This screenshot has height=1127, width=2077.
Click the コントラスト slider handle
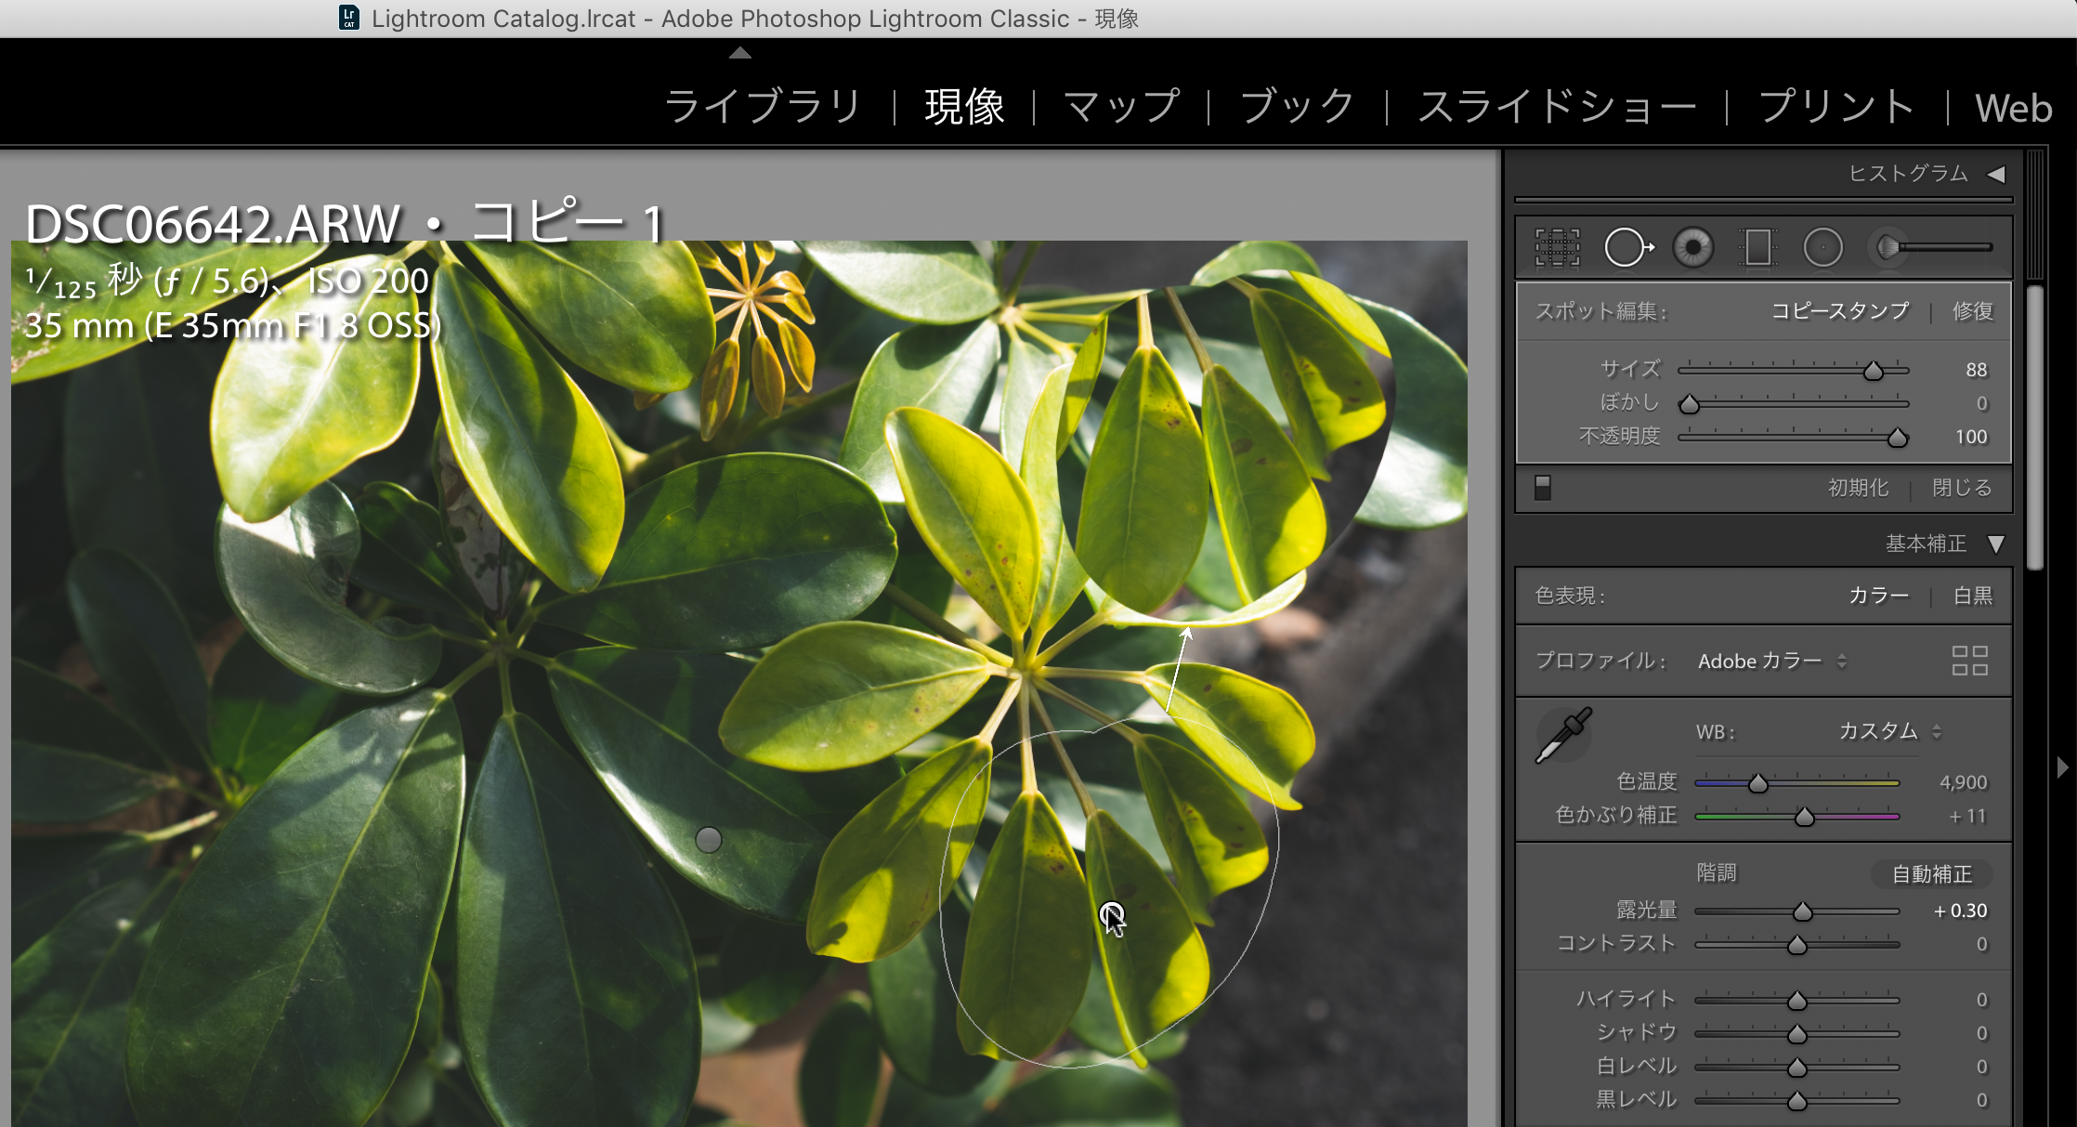[x=1797, y=945]
